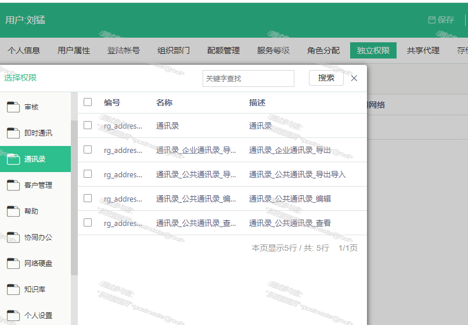Open the 组织部门 tab
468x325 pixels.
click(x=174, y=50)
